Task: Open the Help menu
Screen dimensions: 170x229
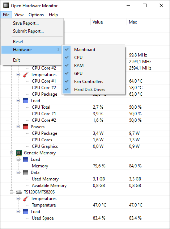Action: [54, 15]
